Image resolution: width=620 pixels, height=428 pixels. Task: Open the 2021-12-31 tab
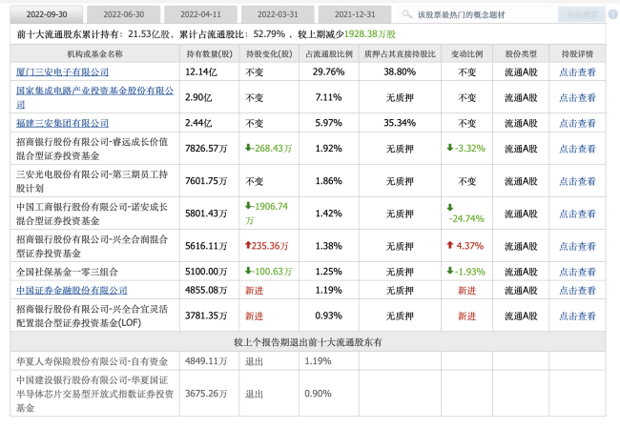point(355,14)
